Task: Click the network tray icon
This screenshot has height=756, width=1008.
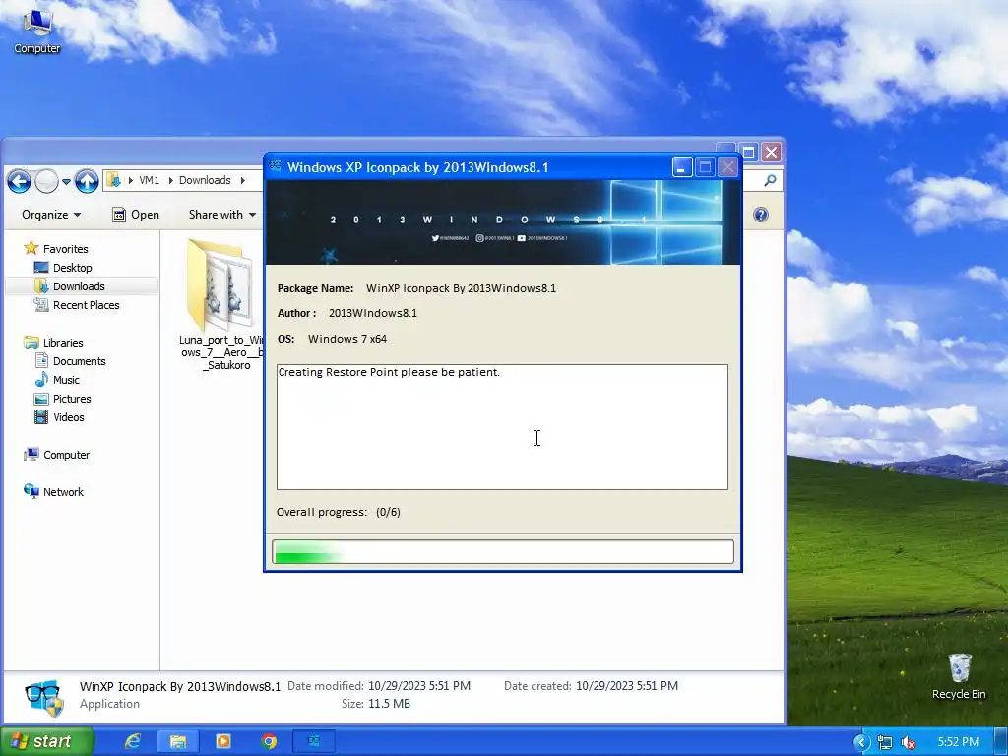Action: tap(885, 742)
